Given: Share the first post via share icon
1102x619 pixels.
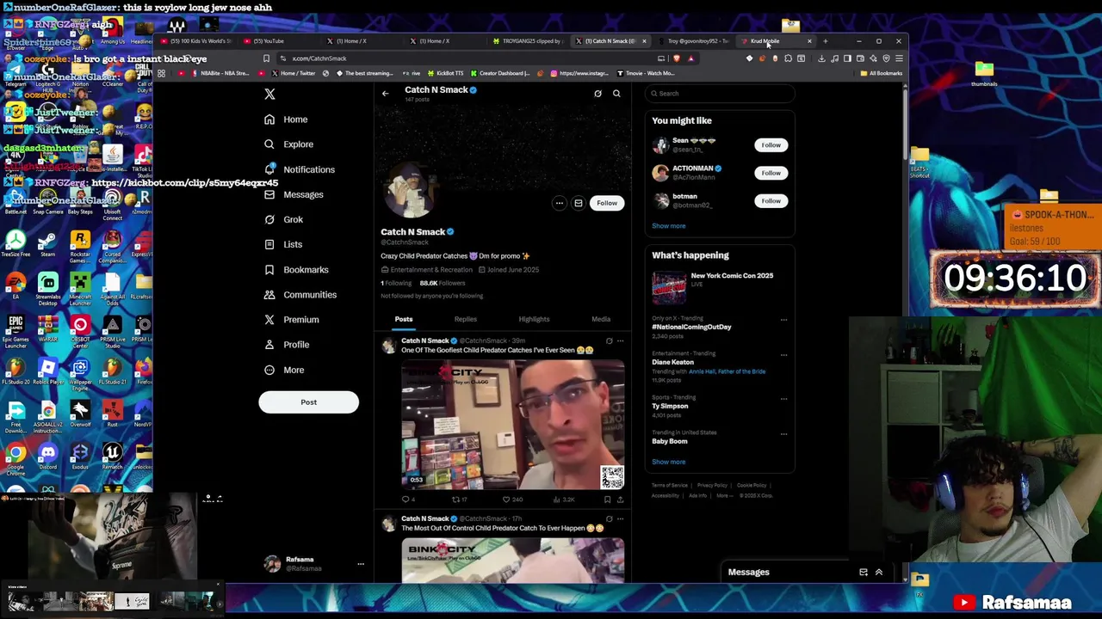Looking at the screenshot, I should tap(620, 499).
